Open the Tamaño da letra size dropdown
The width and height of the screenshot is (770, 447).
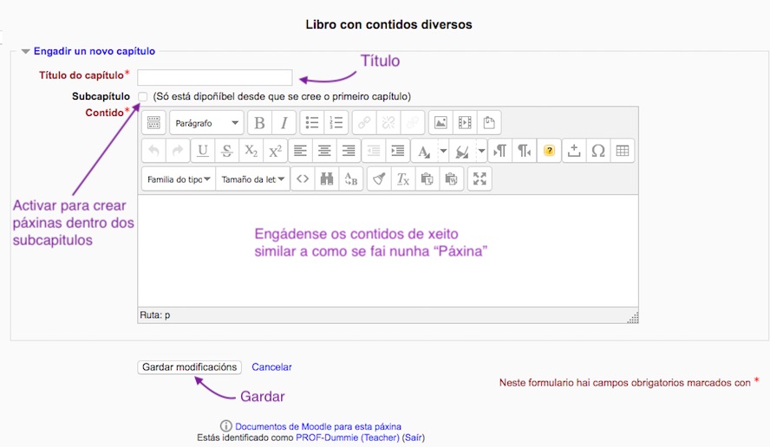[x=251, y=179]
